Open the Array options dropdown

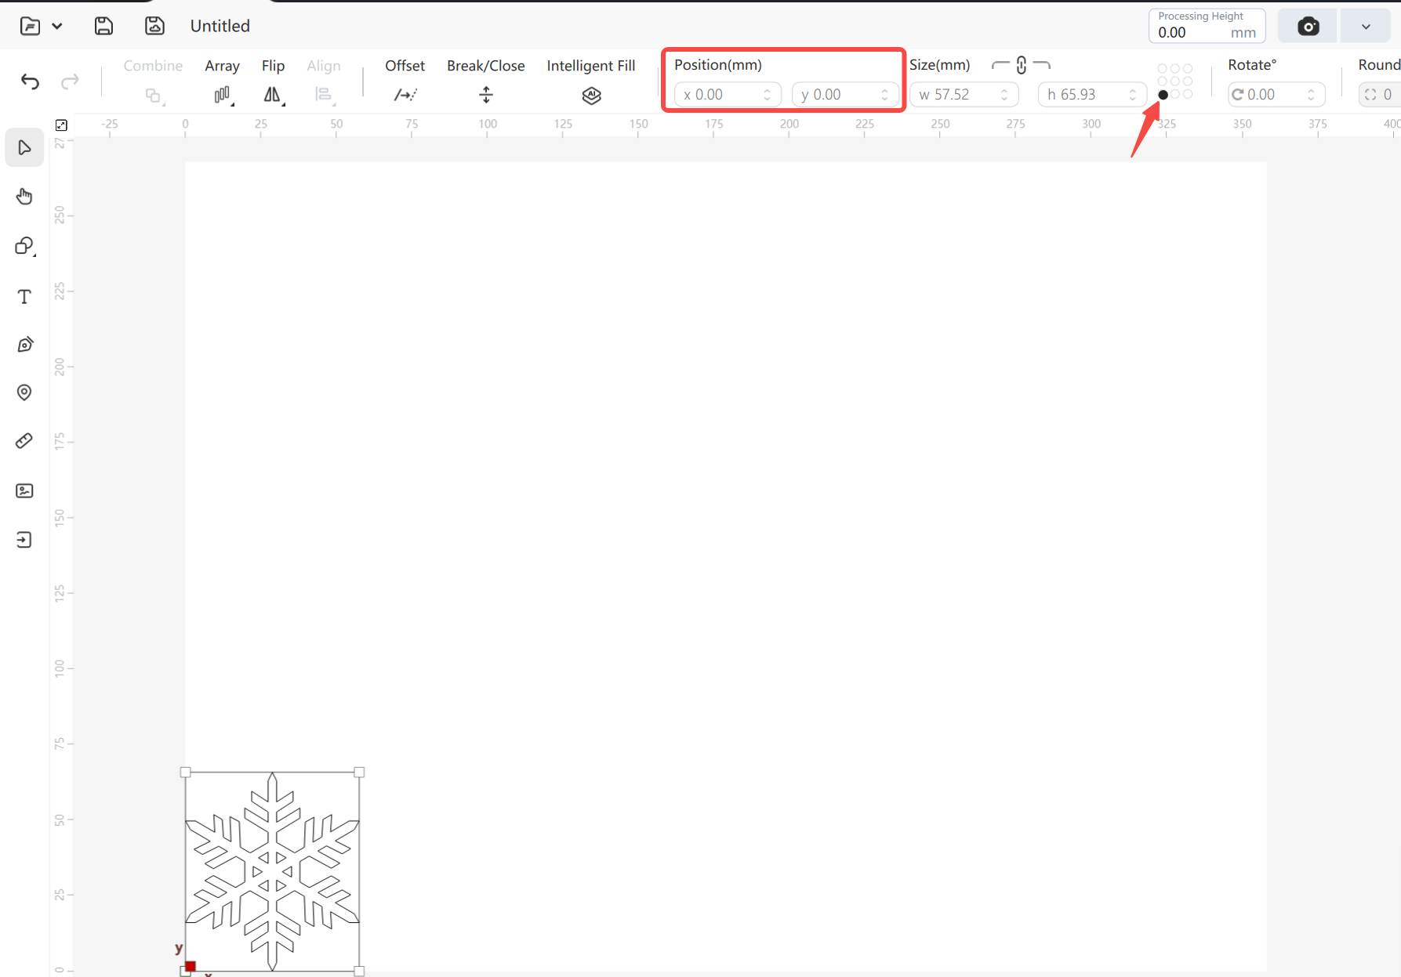tap(223, 95)
